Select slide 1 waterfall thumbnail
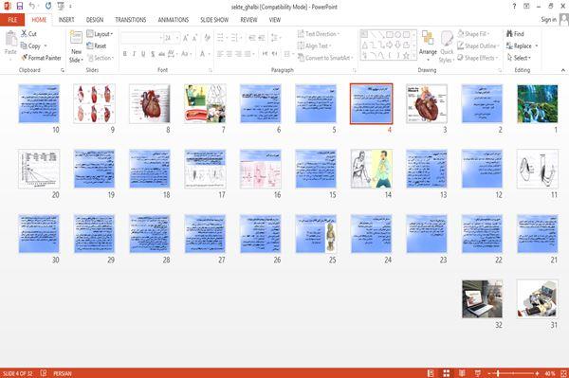 tap(538, 103)
